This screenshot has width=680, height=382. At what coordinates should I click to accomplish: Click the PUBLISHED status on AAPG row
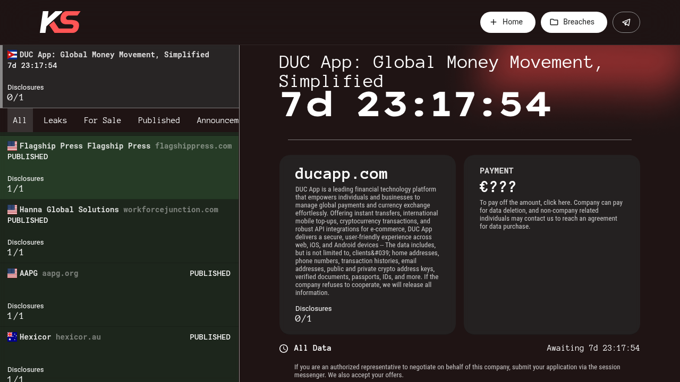(210, 273)
